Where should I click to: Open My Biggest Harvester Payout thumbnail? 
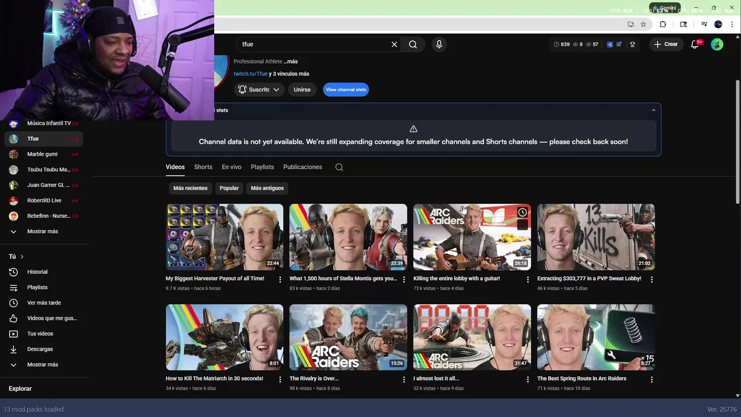(225, 237)
